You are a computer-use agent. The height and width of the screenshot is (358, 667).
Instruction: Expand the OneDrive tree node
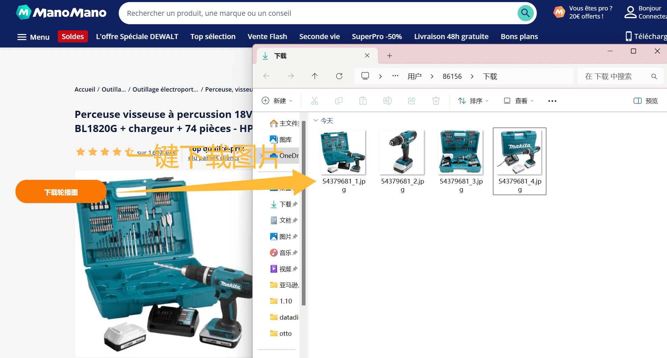point(261,156)
